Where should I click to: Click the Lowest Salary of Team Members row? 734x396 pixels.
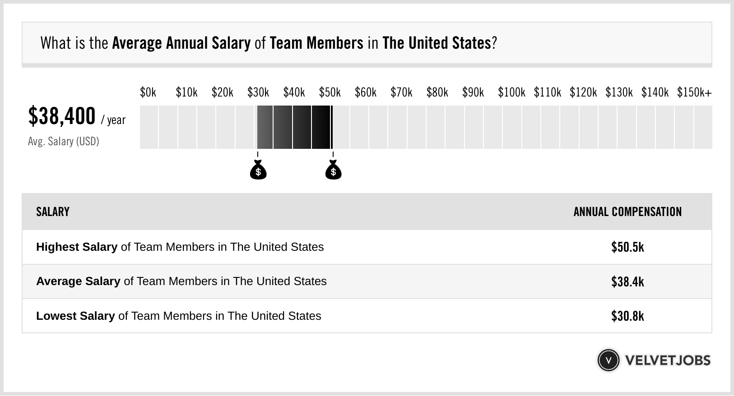point(179,316)
